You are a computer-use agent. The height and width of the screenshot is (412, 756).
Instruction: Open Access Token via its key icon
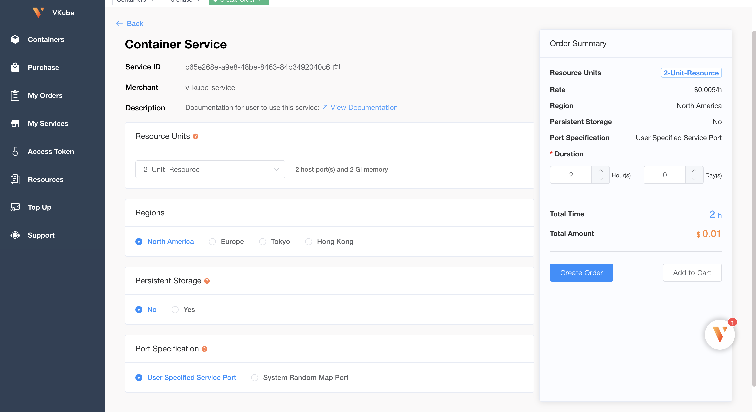(x=15, y=151)
